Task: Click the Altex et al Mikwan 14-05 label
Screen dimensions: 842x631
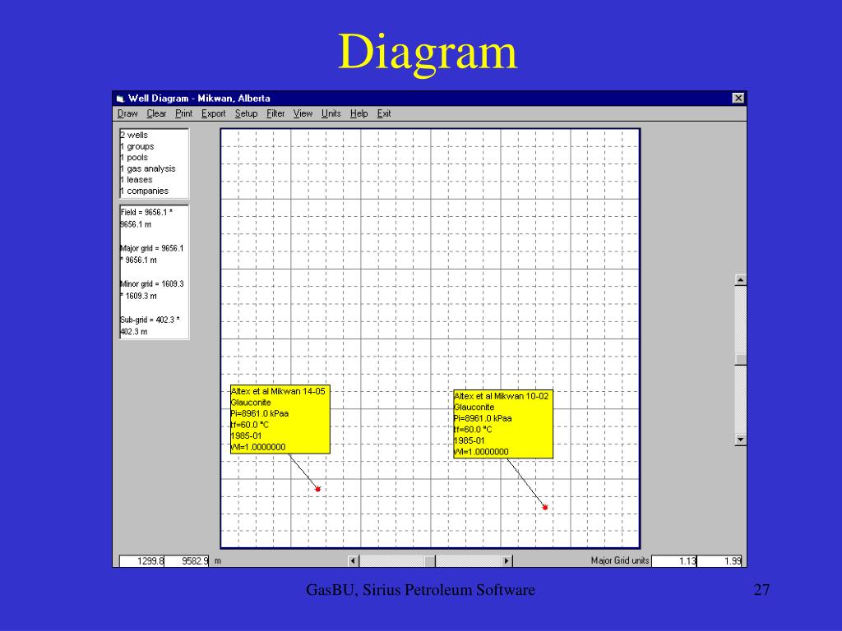Action: click(280, 419)
